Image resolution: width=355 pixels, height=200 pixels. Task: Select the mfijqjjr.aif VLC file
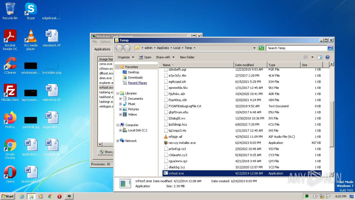175,137
